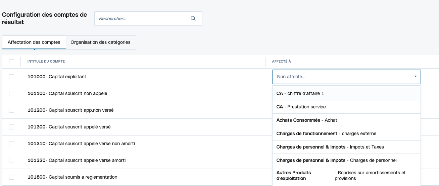Tick the 101320 Capital amorti checkbox
Screen dimensions: 439x186
pos(12,160)
